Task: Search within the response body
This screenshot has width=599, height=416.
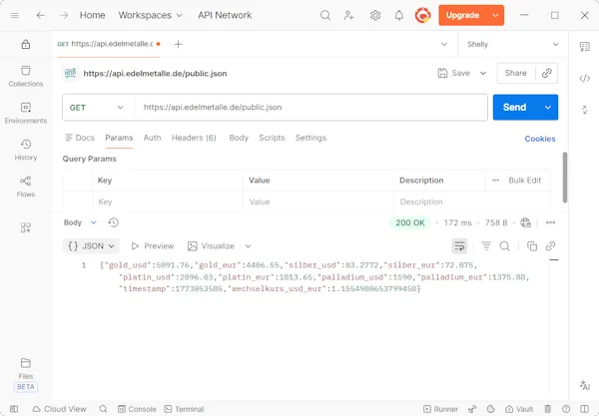Action: (505, 245)
